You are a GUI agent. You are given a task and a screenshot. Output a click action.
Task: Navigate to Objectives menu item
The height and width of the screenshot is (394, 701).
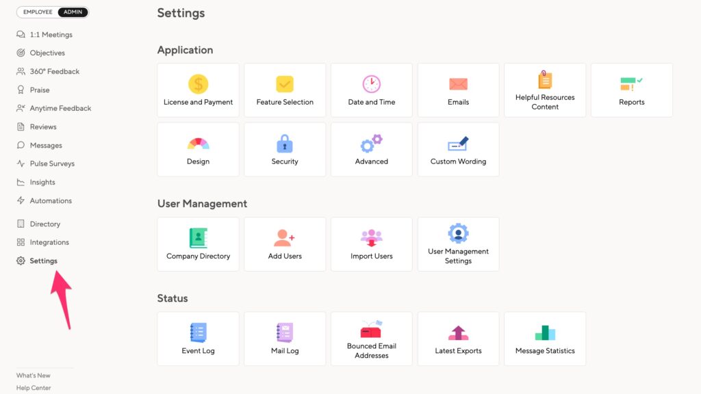(x=47, y=53)
